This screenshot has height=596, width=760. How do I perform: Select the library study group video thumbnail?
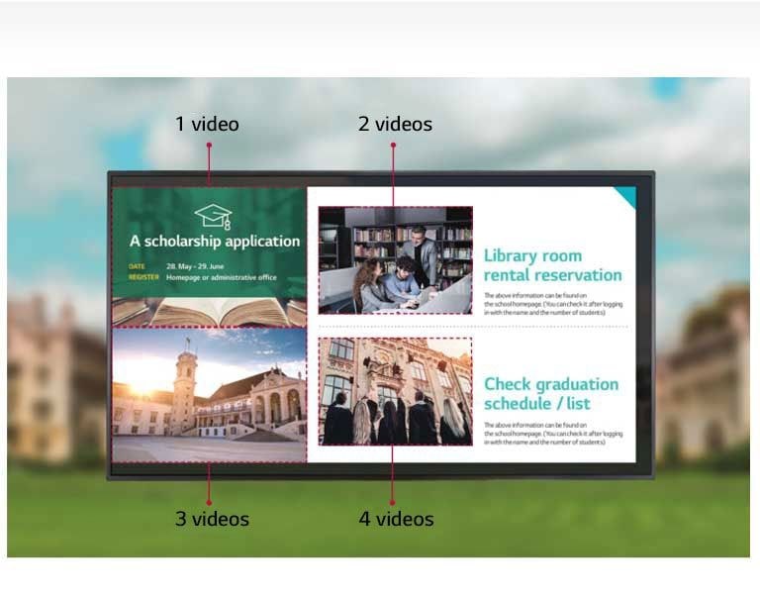point(396,260)
